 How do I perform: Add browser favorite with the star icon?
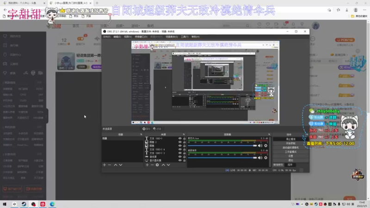click(x=329, y=10)
